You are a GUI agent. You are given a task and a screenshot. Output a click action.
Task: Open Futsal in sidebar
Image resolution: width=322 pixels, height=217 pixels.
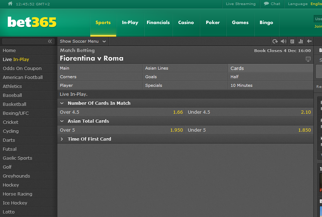(x=29, y=149)
